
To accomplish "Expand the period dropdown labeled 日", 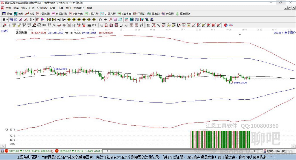I will pos(5,20).
